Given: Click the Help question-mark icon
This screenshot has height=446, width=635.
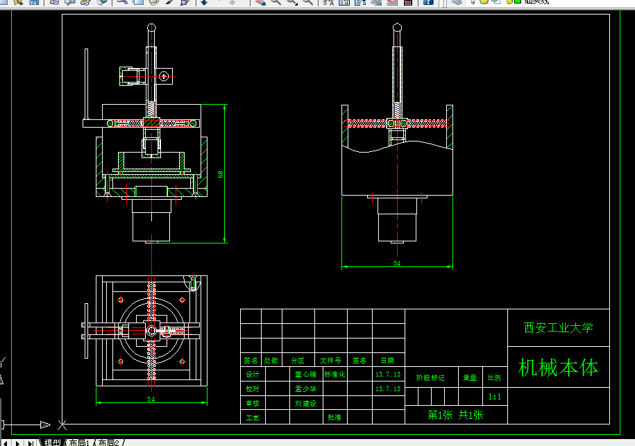Looking at the screenshot, I should (428, 2).
